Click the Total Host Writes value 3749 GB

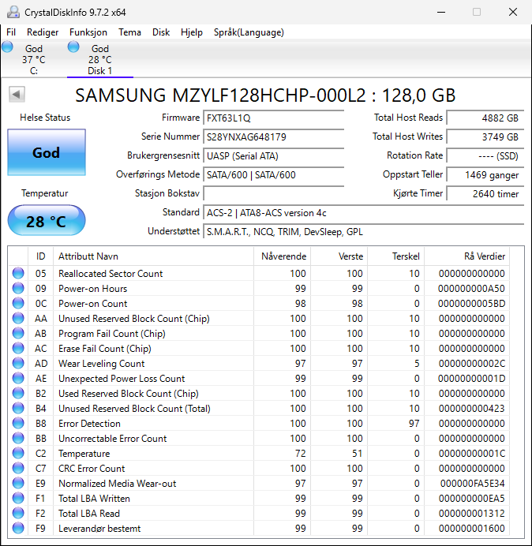(485, 137)
